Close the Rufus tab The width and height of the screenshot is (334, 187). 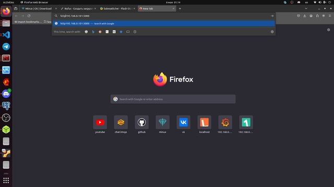point(95,9)
